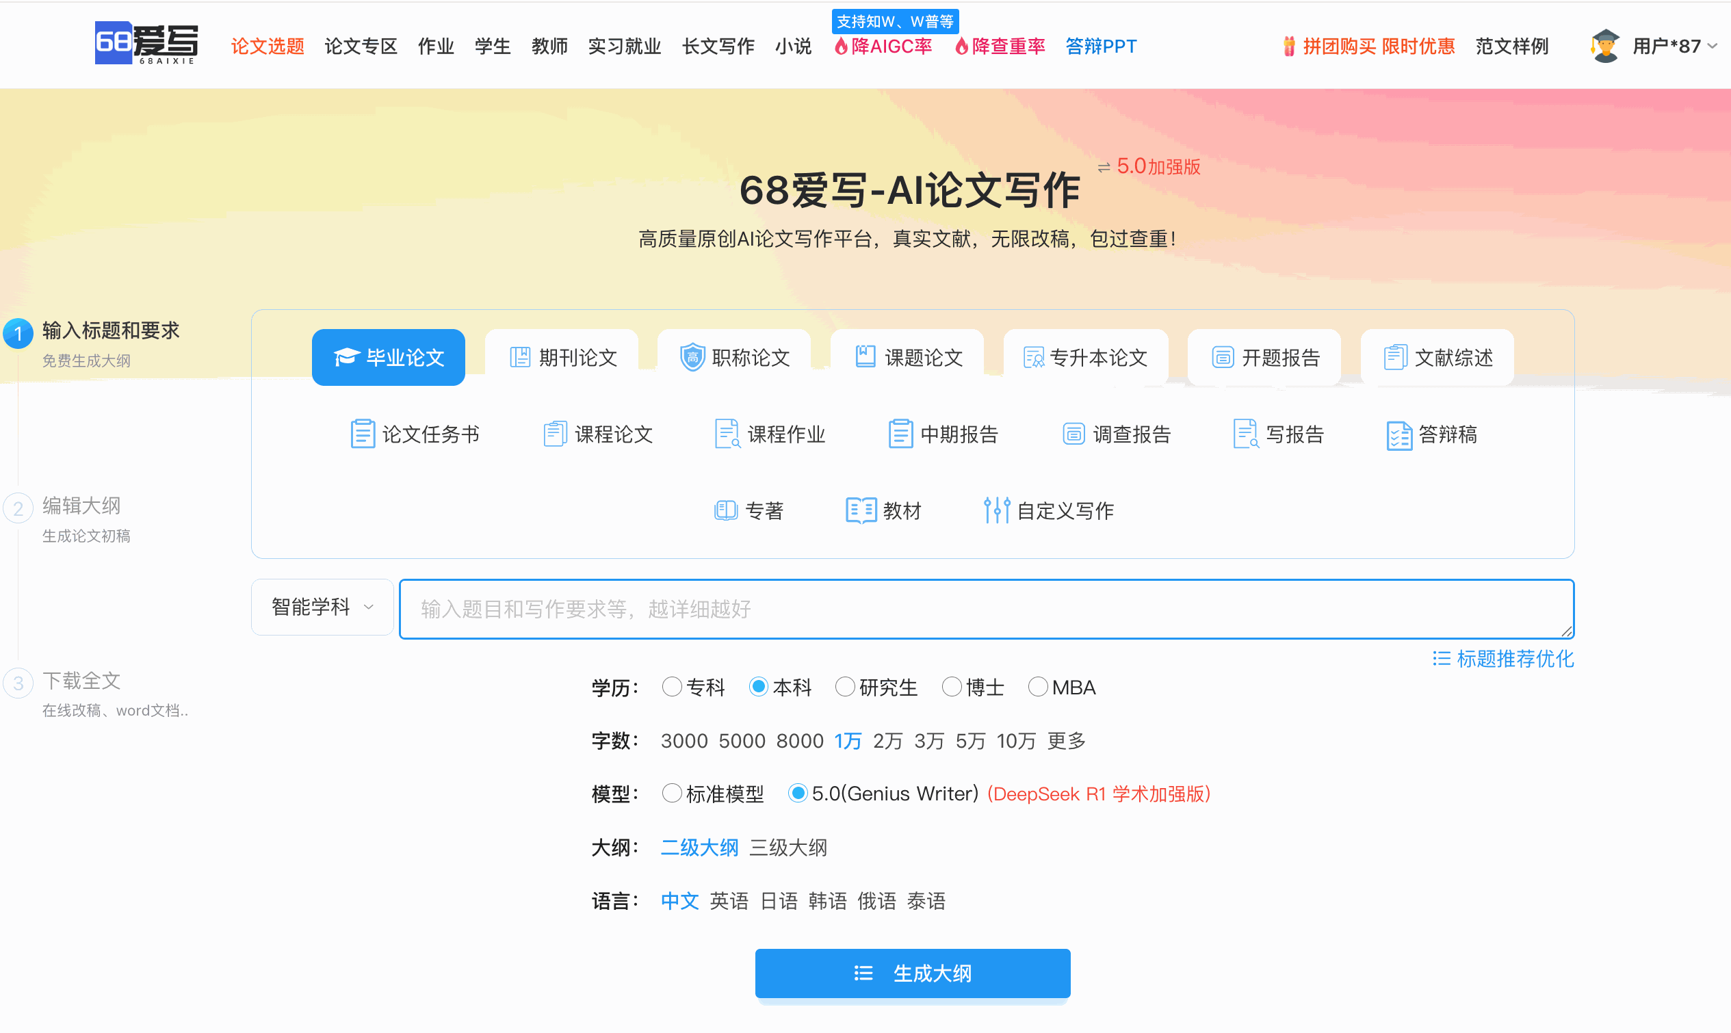Select the 毕业论文 graduation cap tab
The image size is (1731, 1033).
click(389, 357)
